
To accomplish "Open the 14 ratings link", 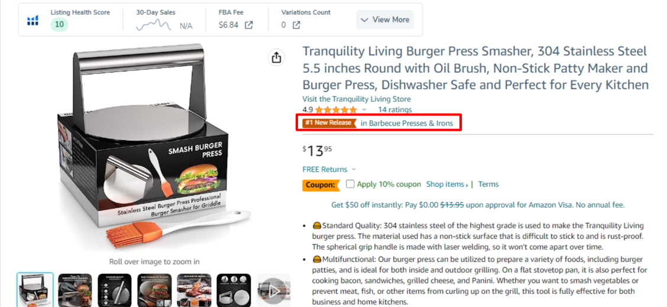I will (395, 110).
